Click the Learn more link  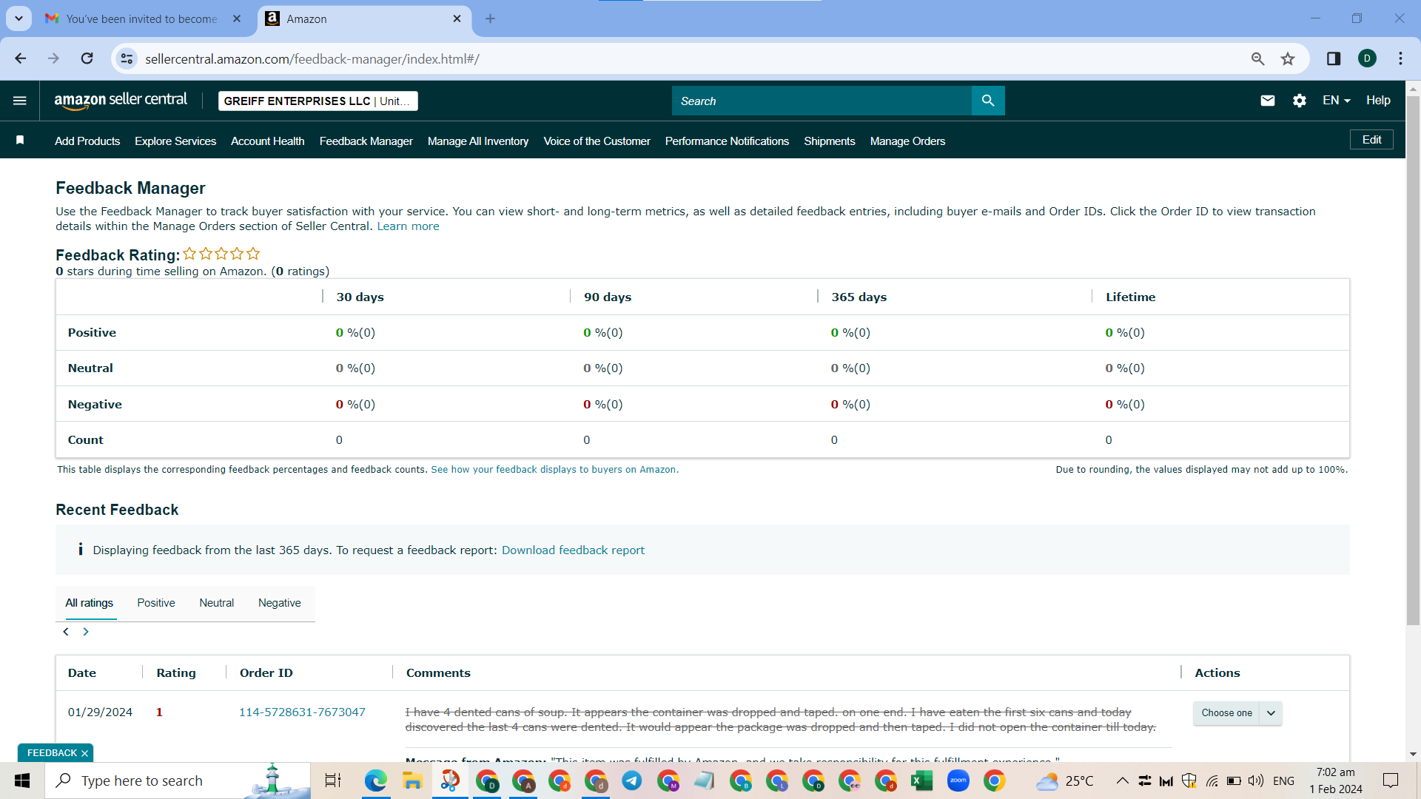pos(408,226)
